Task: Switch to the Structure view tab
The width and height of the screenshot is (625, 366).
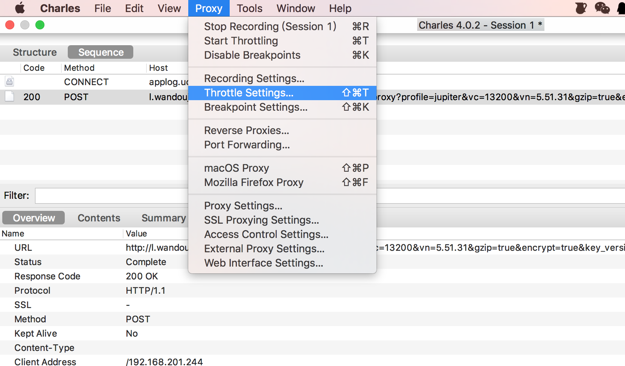Action: click(35, 52)
